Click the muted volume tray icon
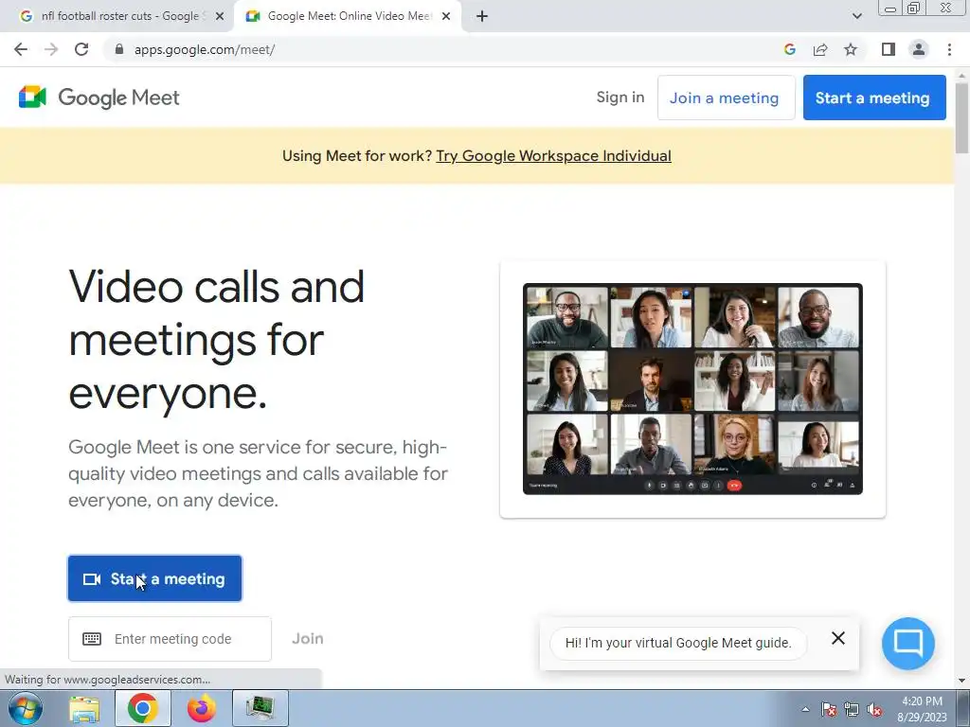Screen dimensions: 970x727 (874, 709)
